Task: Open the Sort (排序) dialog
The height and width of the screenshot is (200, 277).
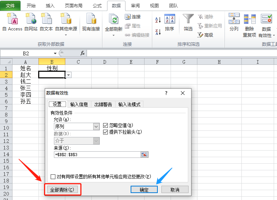Action: pyautogui.click(x=170, y=22)
